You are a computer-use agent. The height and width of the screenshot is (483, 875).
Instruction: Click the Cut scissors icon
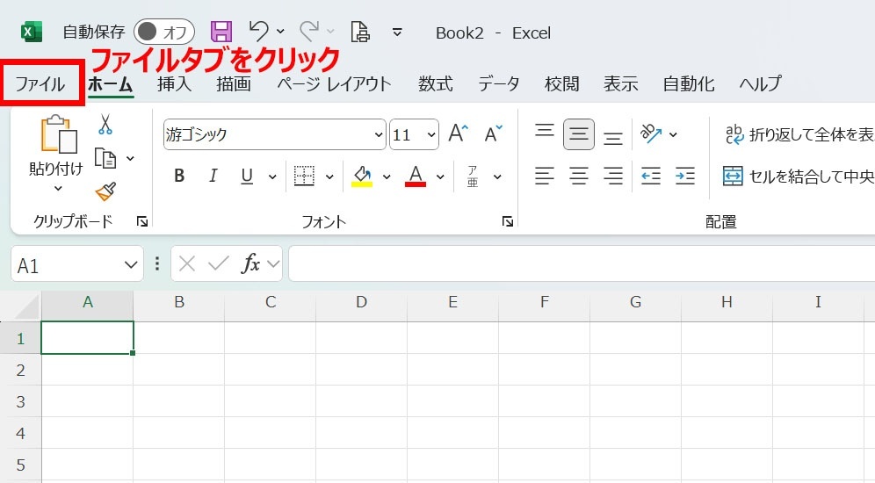coord(105,125)
